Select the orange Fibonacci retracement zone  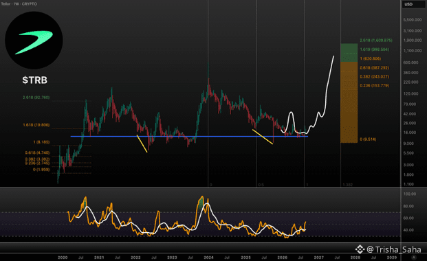point(349,102)
